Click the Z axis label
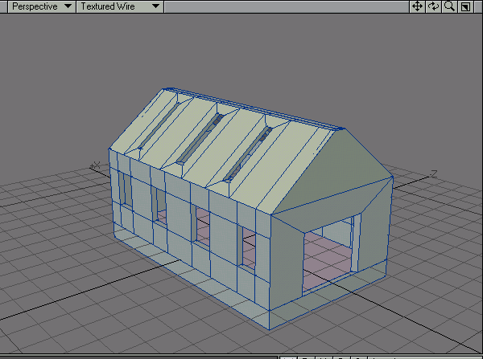Image resolution: width=483 pixels, height=359 pixels. coord(433,173)
